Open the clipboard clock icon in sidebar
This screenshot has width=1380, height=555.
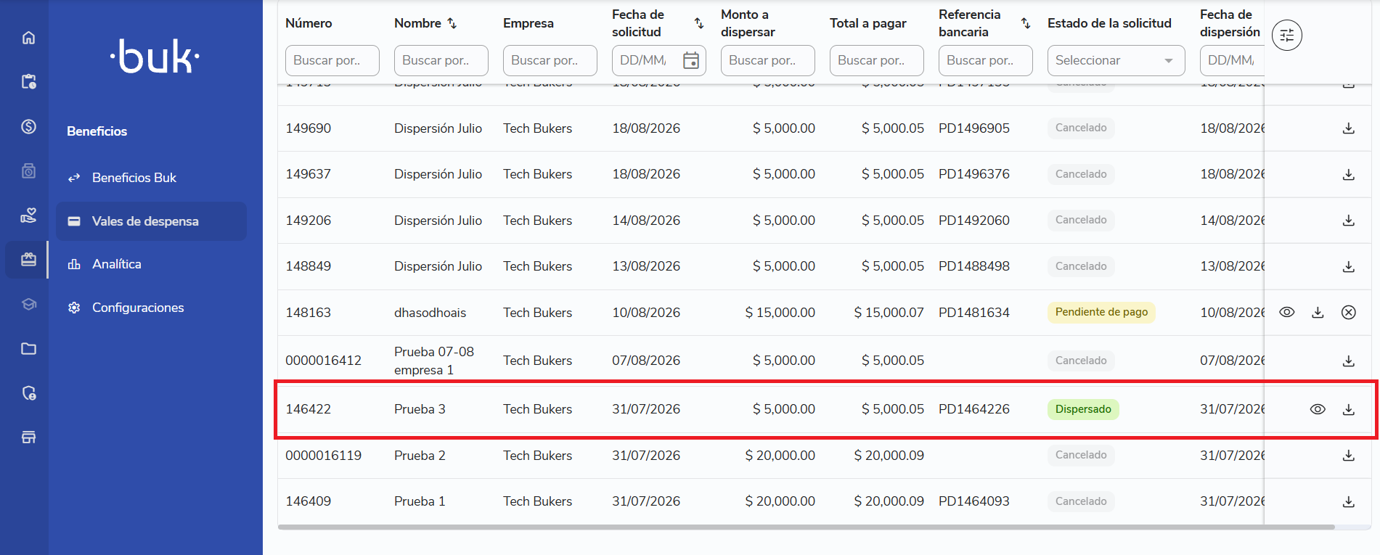click(28, 82)
